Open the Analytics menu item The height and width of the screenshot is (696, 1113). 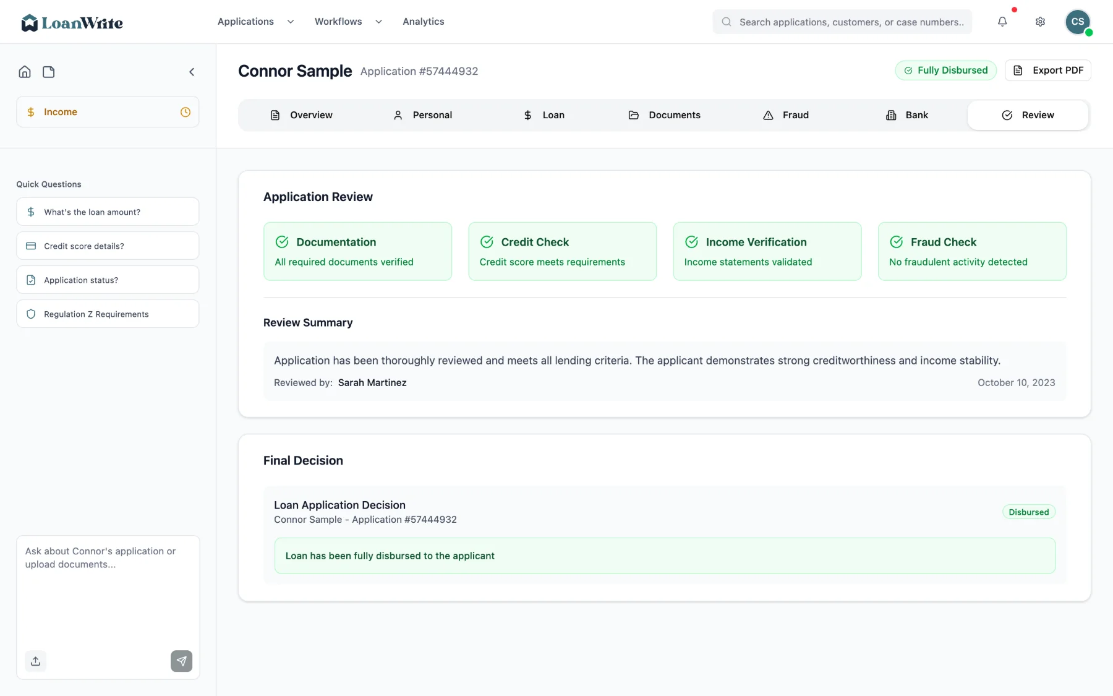[424, 22]
